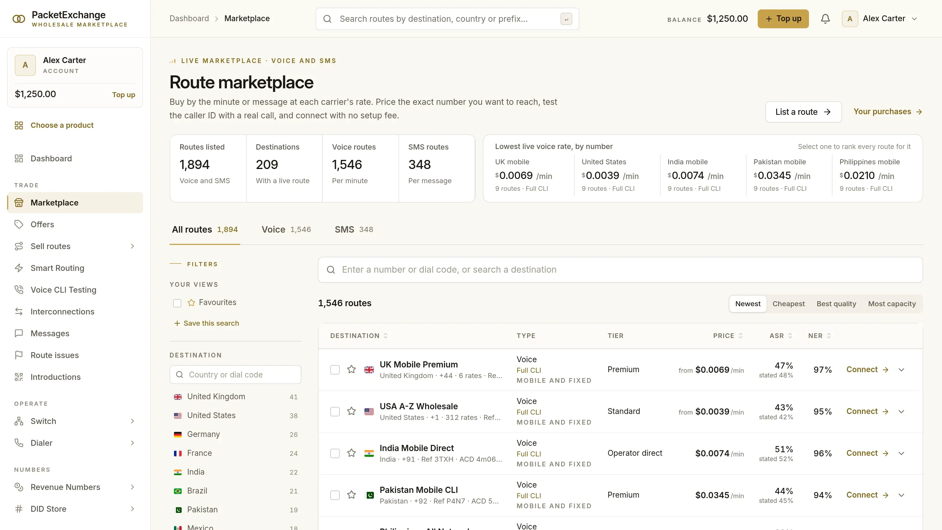Viewport: 942px width, 530px height.
Task: Sort by NER column arrows
Action: coord(829,336)
